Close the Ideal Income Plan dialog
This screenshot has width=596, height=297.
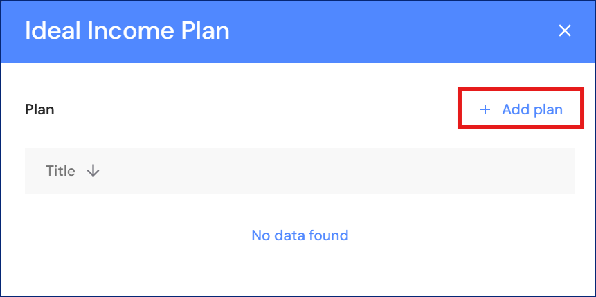point(565,30)
